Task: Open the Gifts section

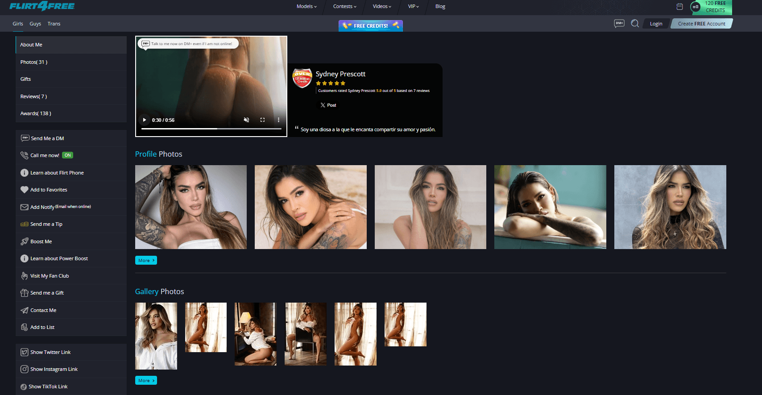Action: (71, 79)
